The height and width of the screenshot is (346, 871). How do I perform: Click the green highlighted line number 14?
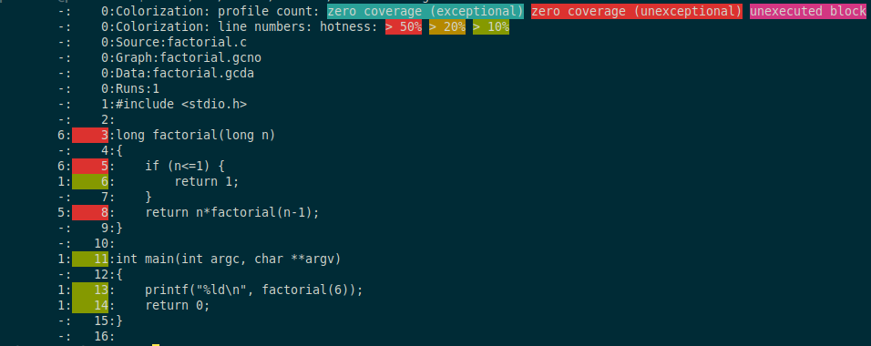(90, 305)
